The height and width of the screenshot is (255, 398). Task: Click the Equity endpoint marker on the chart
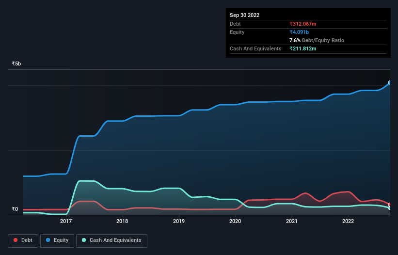click(x=390, y=83)
